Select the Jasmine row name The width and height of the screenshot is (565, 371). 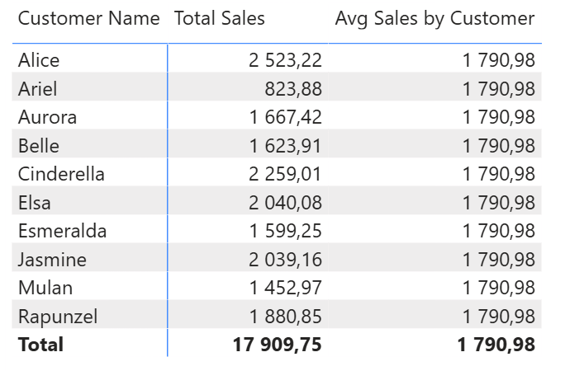click(x=52, y=260)
